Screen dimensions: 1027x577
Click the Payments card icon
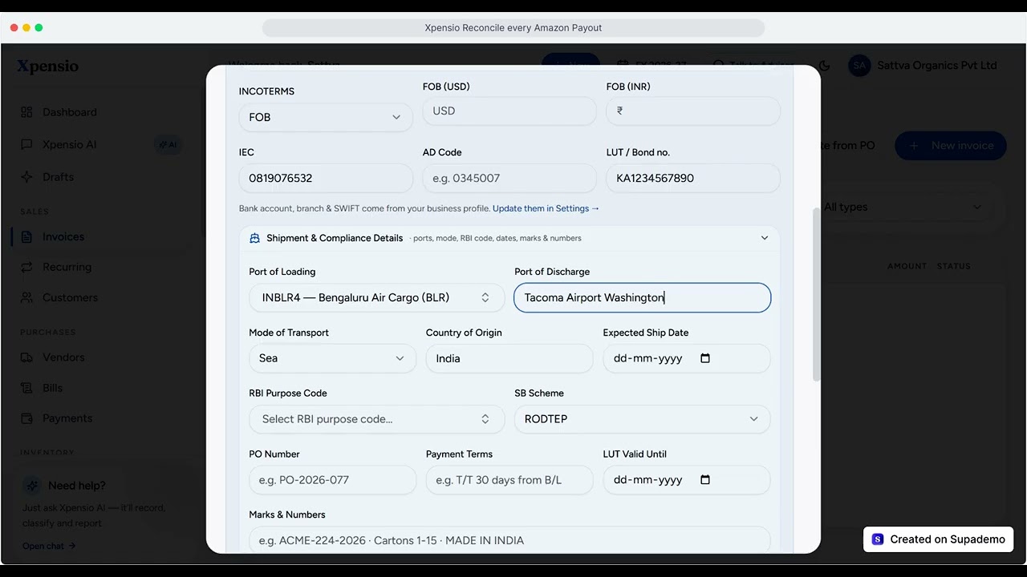[x=27, y=418]
